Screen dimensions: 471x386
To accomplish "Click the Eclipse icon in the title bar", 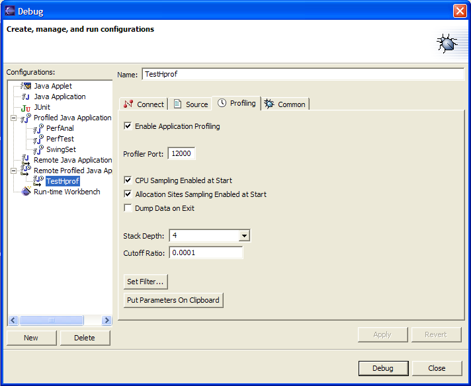I will (10, 11).
